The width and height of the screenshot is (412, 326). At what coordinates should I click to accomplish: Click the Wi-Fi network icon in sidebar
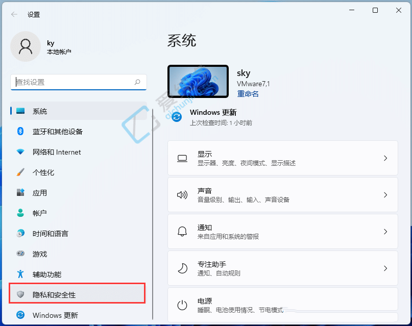(20, 152)
